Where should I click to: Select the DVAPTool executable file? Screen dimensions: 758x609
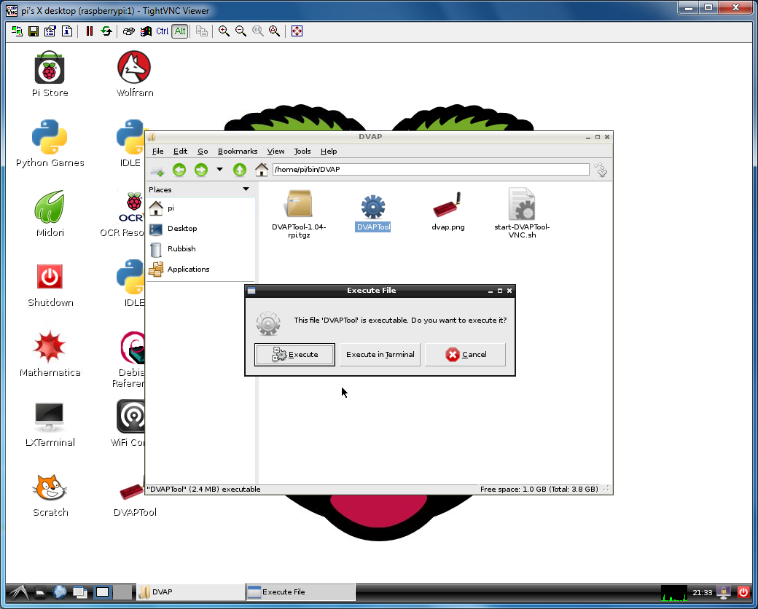[x=373, y=213]
